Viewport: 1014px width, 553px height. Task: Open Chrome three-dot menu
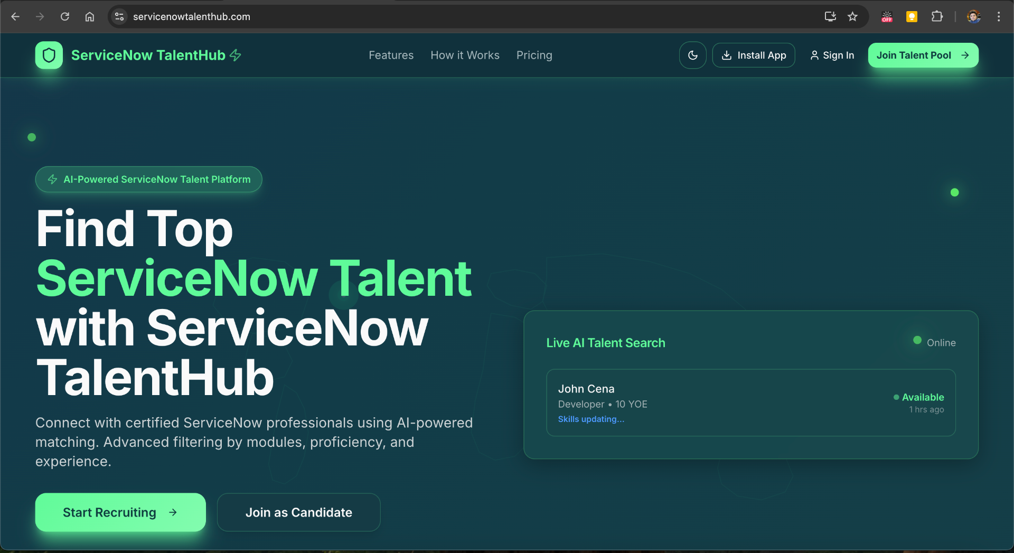(x=999, y=17)
